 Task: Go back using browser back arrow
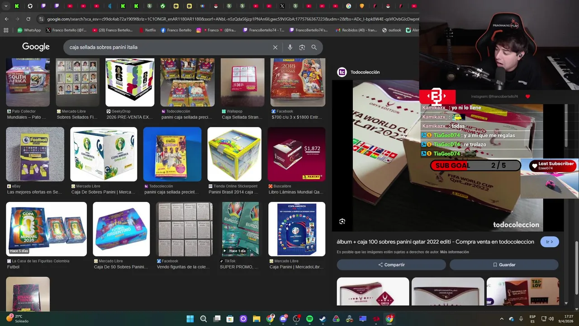[x=6, y=19]
